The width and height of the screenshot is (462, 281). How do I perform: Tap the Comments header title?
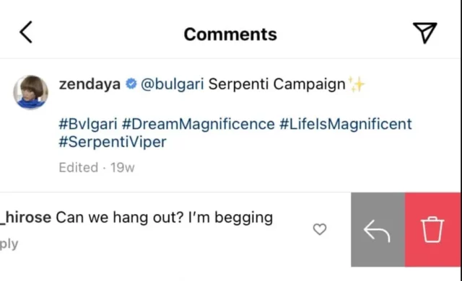230,35
